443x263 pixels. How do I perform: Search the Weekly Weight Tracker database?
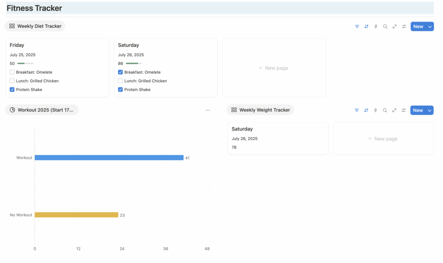click(385, 110)
